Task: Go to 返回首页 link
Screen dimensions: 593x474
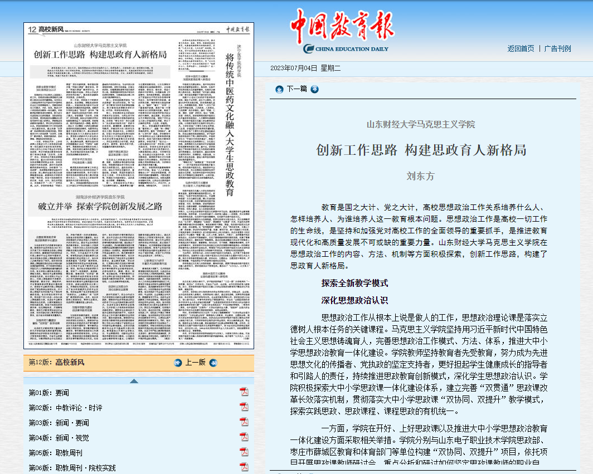Action: pyautogui.click(x=521, y=48)
